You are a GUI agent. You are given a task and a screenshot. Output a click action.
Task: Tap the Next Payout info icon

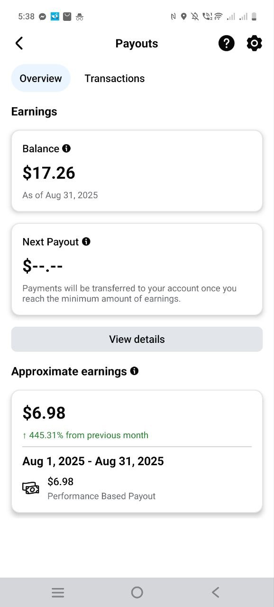[86, 242]
